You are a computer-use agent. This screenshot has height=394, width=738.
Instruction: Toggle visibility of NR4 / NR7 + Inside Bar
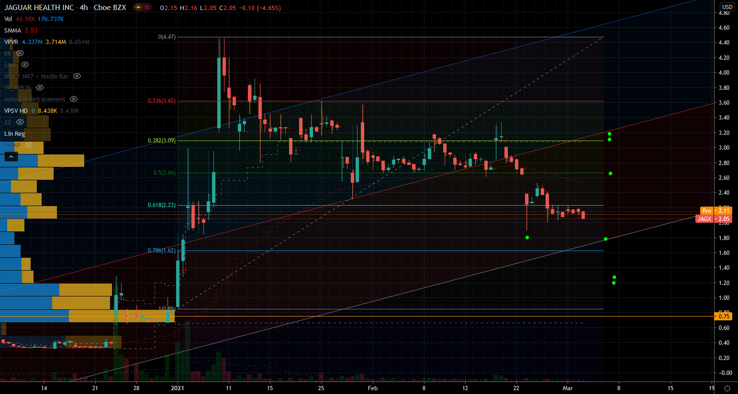77,77
